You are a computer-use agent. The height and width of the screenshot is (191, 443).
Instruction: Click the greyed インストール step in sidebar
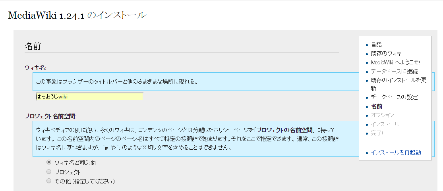coord(385,124)
